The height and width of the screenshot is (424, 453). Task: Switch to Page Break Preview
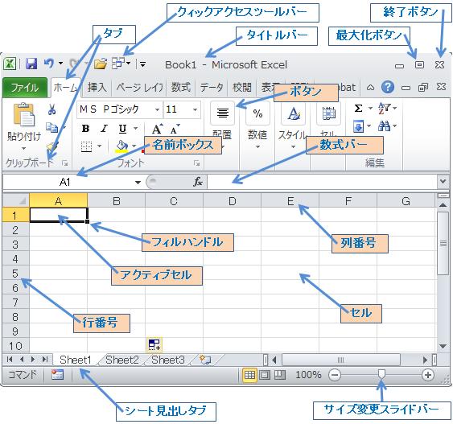(x=280, y=375)
